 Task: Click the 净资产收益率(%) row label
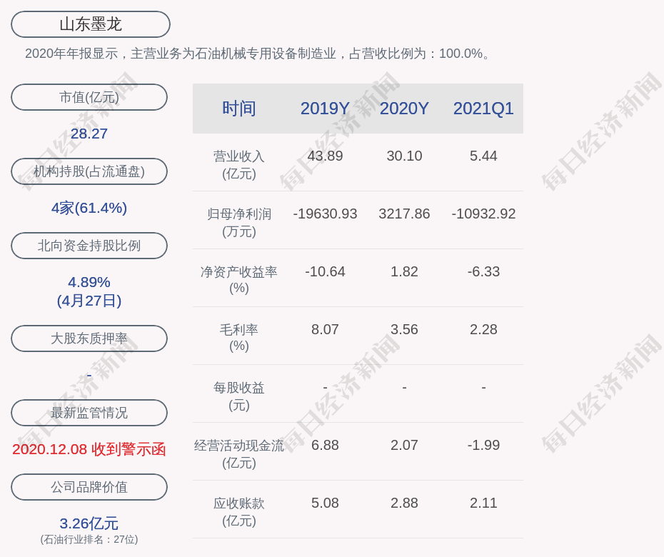pyautogui.click(x=239, y=279)
